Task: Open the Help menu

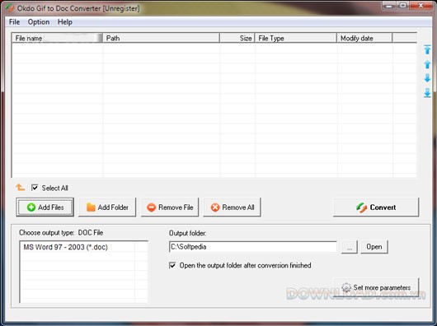Action: click(x=65, y=22)
